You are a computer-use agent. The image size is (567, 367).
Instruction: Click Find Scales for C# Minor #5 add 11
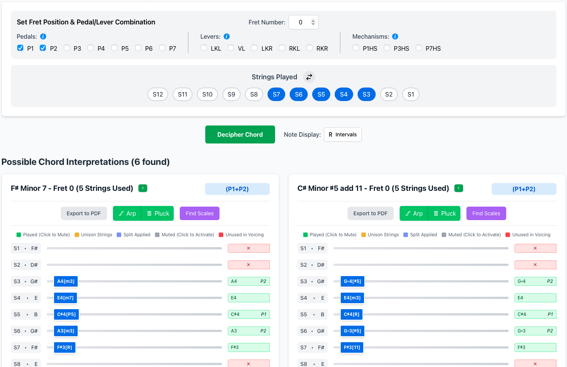point(486,213)
